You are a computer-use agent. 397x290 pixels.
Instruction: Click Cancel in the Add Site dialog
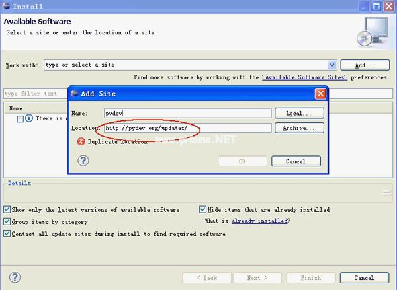coord(296,161)
